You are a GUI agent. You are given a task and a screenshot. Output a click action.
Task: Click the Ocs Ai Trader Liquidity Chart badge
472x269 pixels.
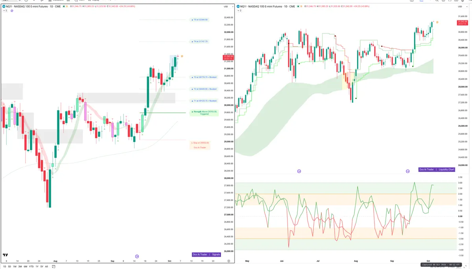click(x=437, y=170)
